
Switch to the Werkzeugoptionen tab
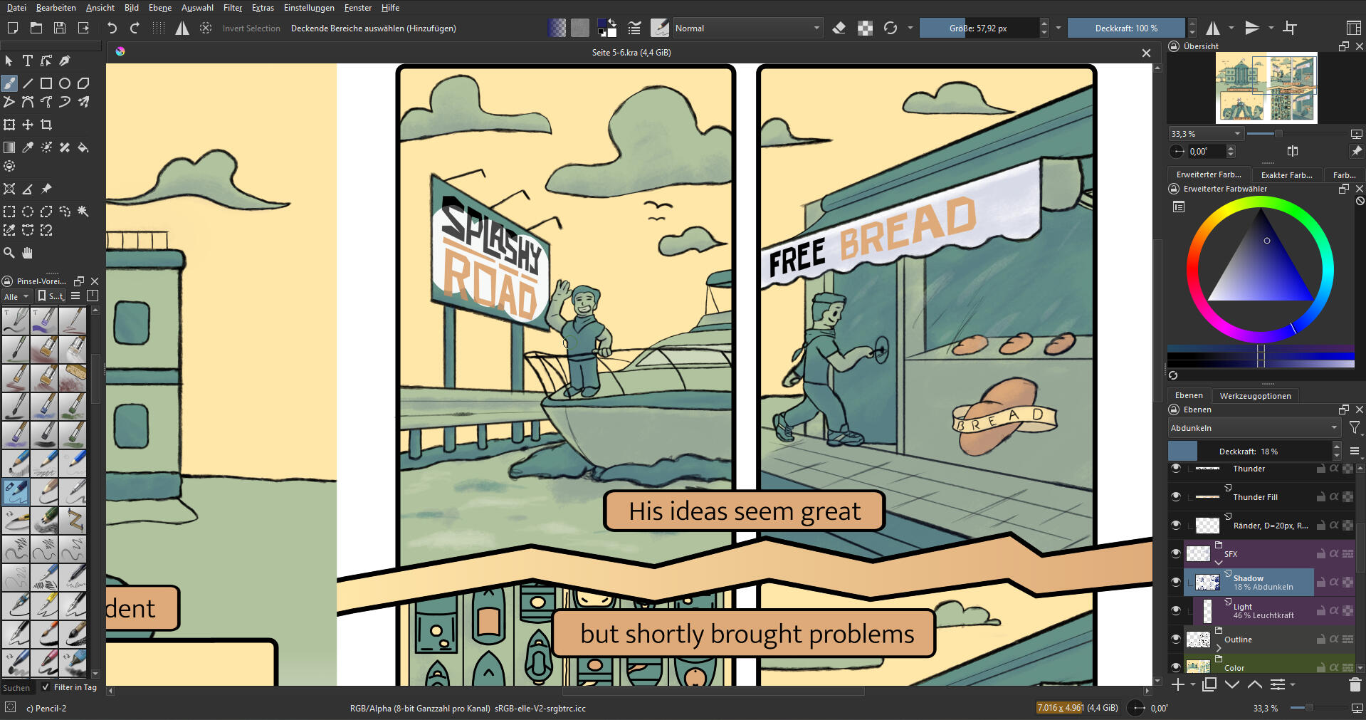pyautogui.click(x=1255, y=396)
